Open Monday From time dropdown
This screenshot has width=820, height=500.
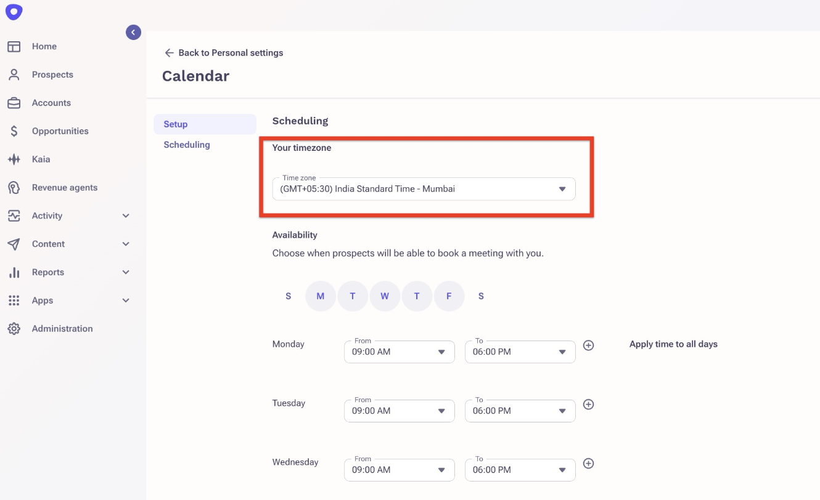click(399, 352)
